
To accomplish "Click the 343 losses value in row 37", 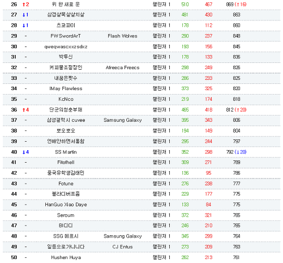I will 208,120.
